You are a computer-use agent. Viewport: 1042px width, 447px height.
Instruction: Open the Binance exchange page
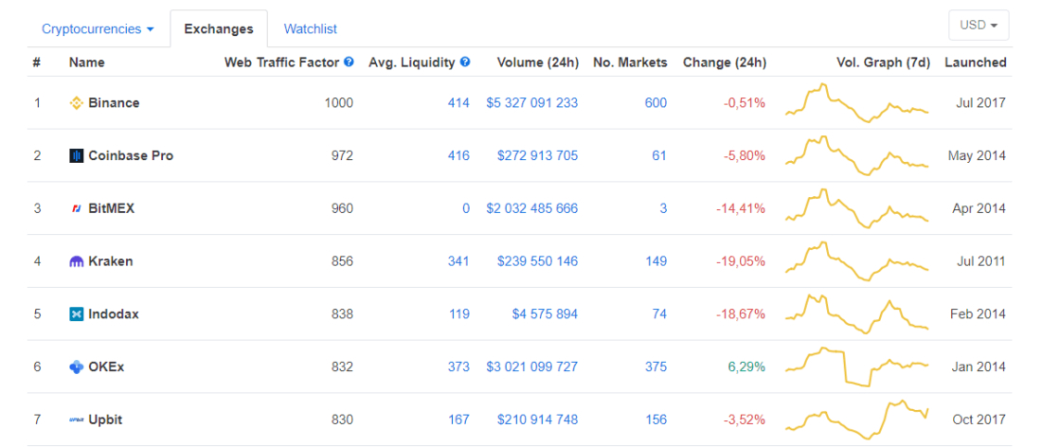pyautogui.click(x=114, y=103)
